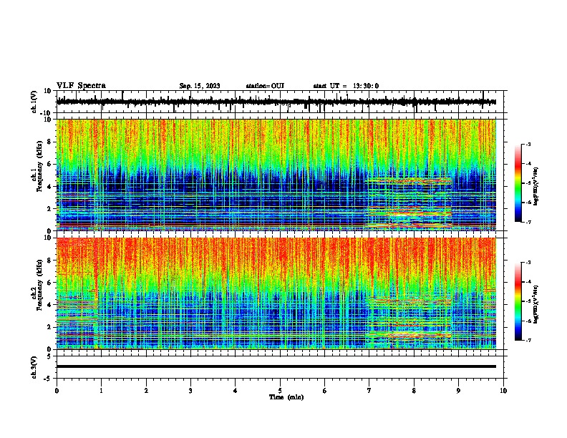Click the "VLF Spectra" title text
Screen dimensions: 567x438
[x=81, y=86]
